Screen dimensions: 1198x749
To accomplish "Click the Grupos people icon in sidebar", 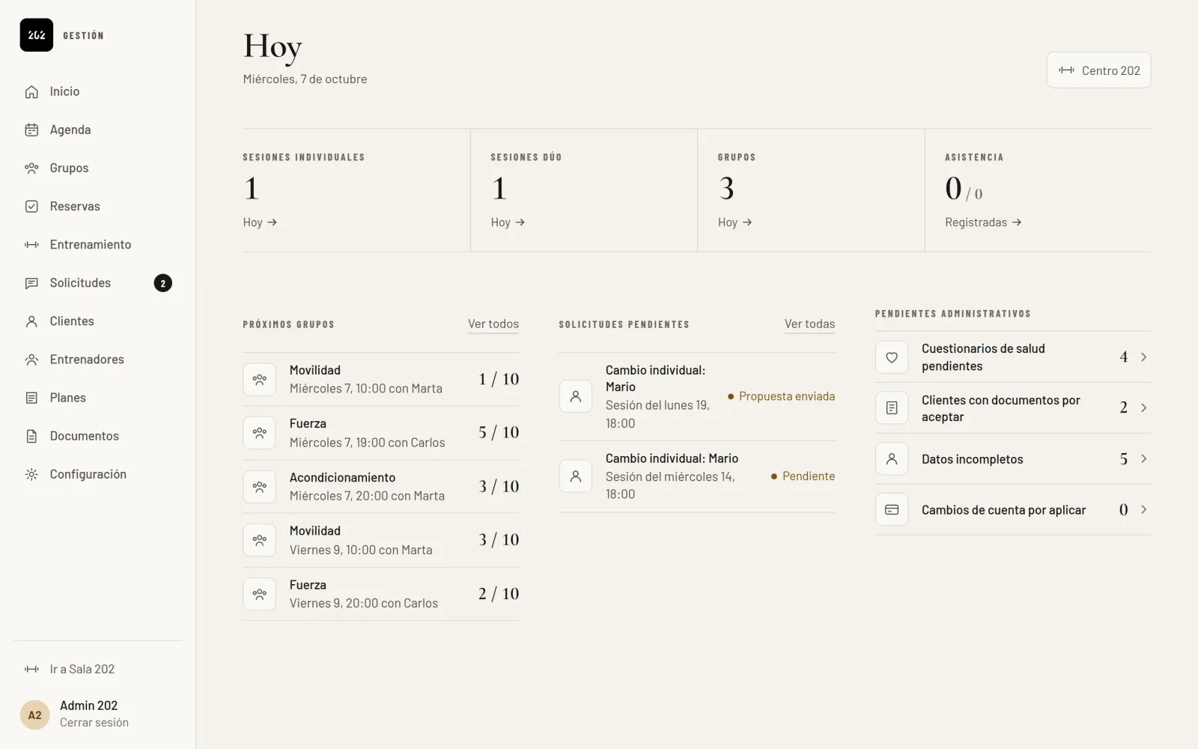I will point(31,168).
